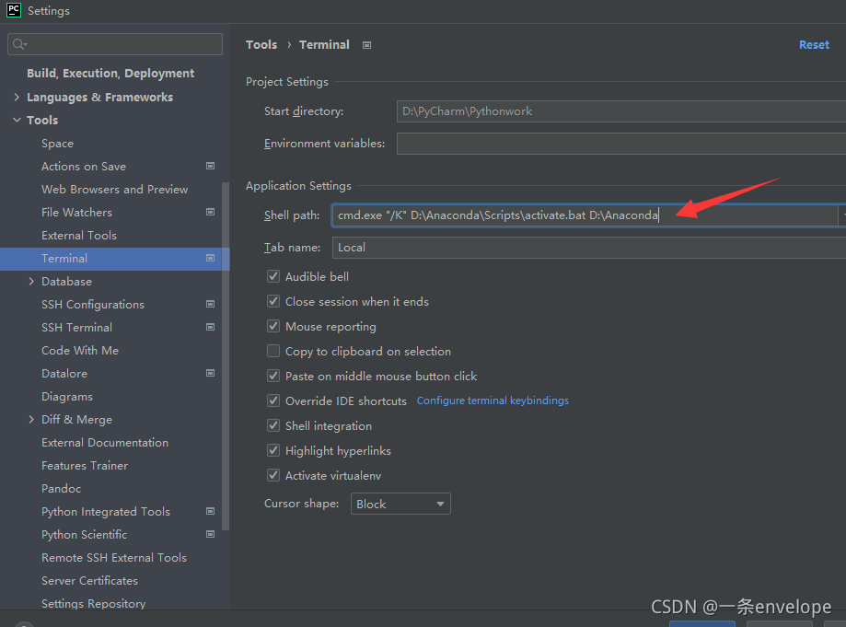Expand the Diff & Merge node

(x=30, y=419)
